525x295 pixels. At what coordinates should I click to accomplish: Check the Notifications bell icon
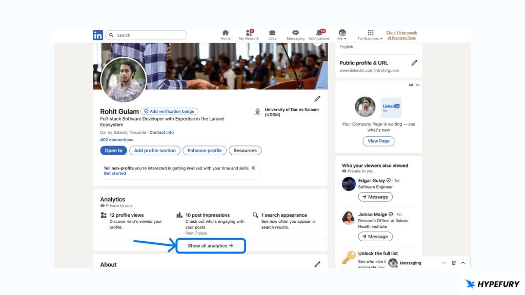(319, 33)
